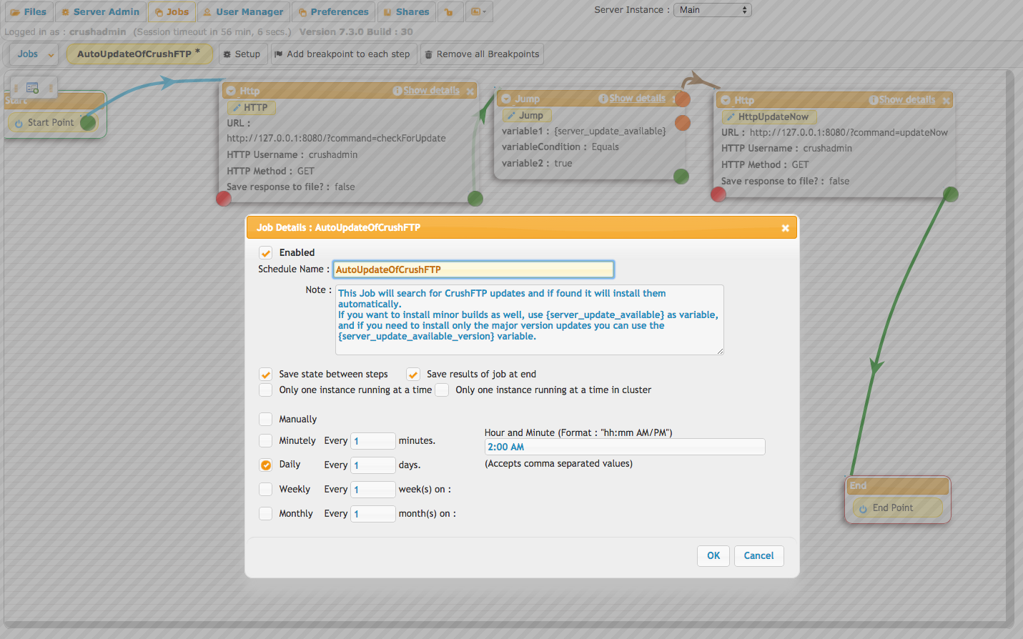Click the canvas vertical scrollbar
This screenshot has width=1023, height=639.
click(x=1010, y=346)
